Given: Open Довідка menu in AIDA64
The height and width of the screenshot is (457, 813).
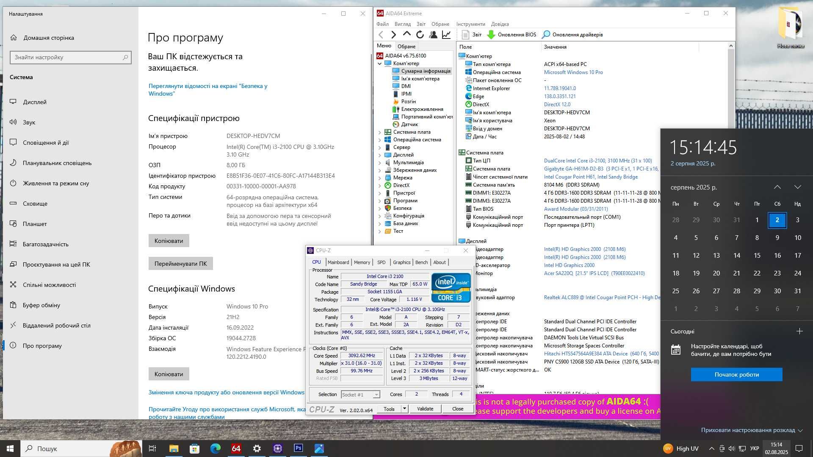Looking at the screenshot, I should pyautogui.click(x=500, y=24).
